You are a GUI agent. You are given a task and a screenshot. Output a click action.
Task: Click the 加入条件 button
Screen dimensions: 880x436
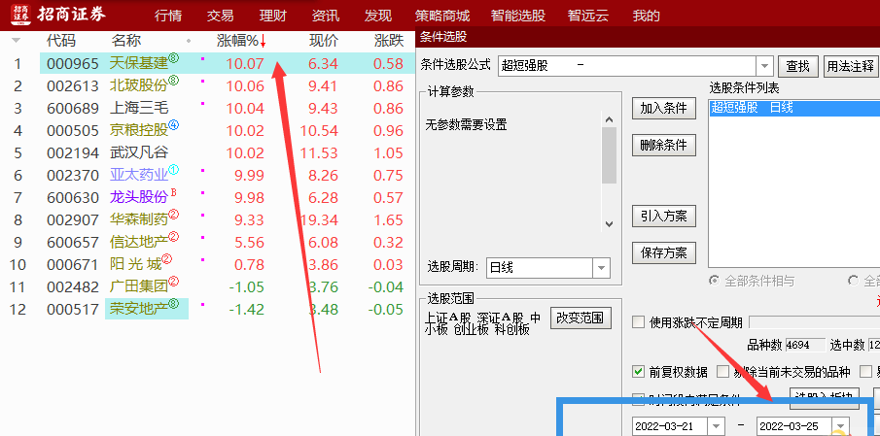[x=664, y=108]
